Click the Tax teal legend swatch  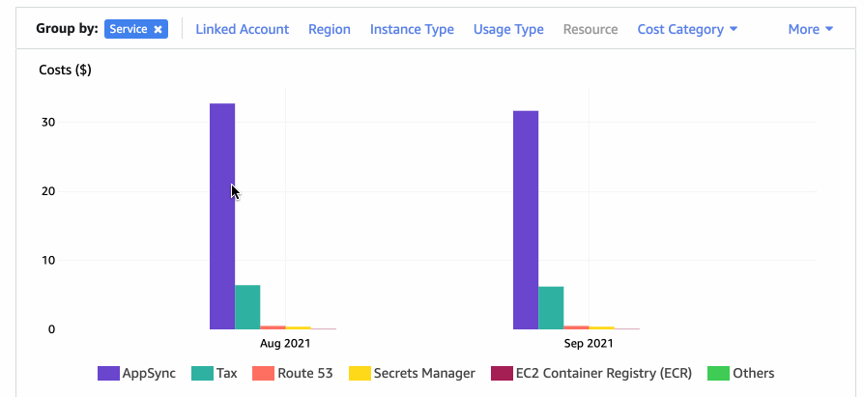click(x=202, y=373)
